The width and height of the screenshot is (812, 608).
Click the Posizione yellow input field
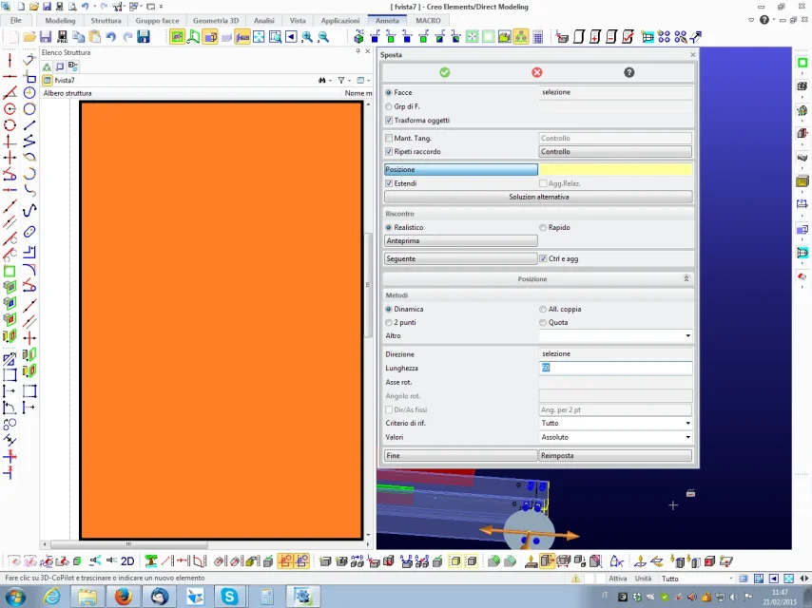(615, 170)
